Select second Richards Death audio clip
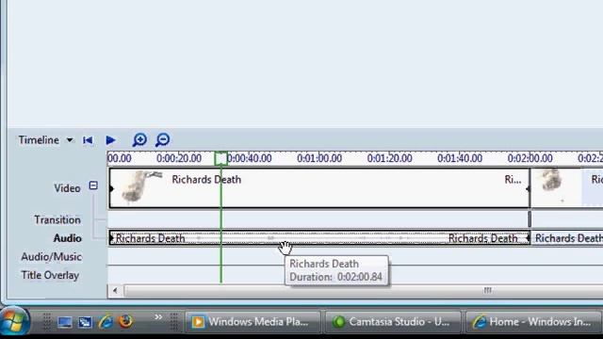Image resolution: width=603 pixels, height=339 pixels. coord(567,238)
